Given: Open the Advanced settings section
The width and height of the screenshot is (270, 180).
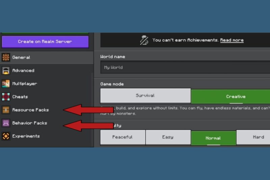Looking at the screenshot, I should coord(47,71).
